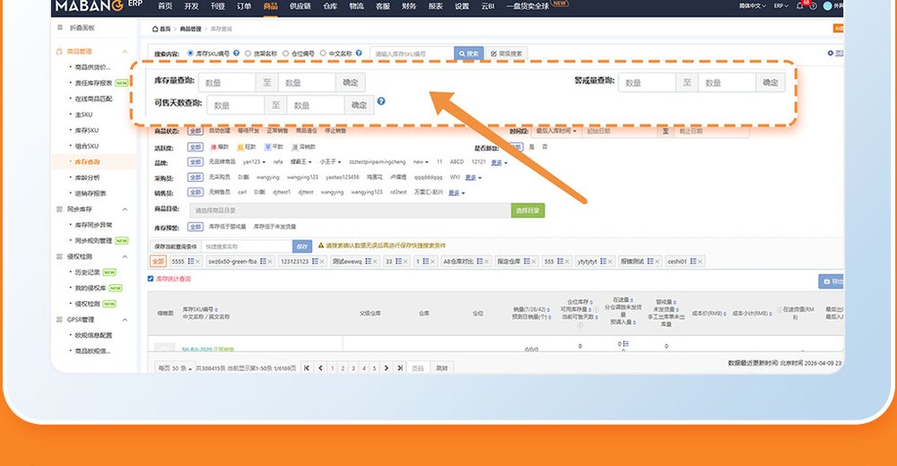Viewport: 897px width, 466px height.
Task: Remove saved filter 5555 with its X
Action: (197, 262)
